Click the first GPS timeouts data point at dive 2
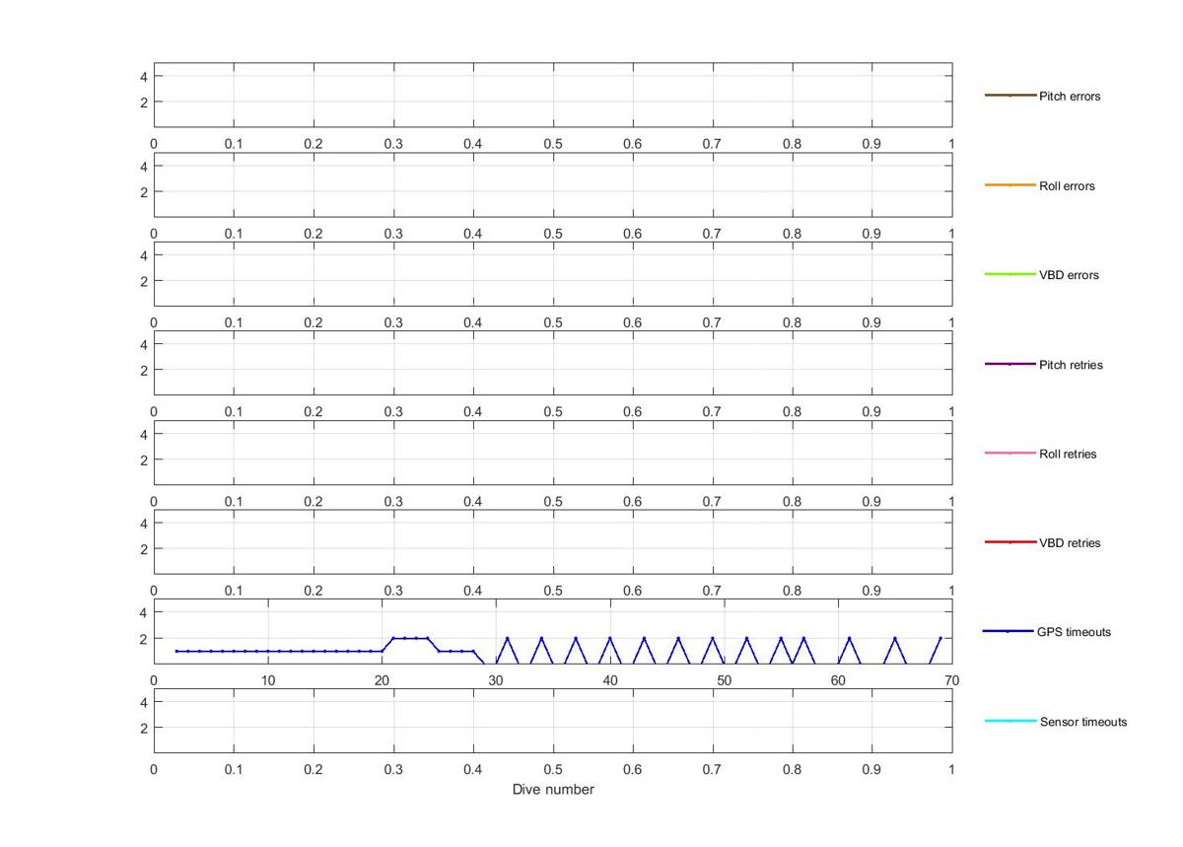This screenshot has height=847, width=1183. pos(176,651)
